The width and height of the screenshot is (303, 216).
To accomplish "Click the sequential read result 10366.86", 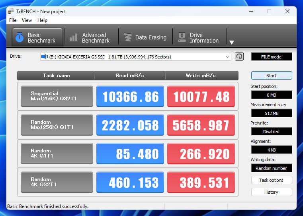I will [x=130, y=96].
